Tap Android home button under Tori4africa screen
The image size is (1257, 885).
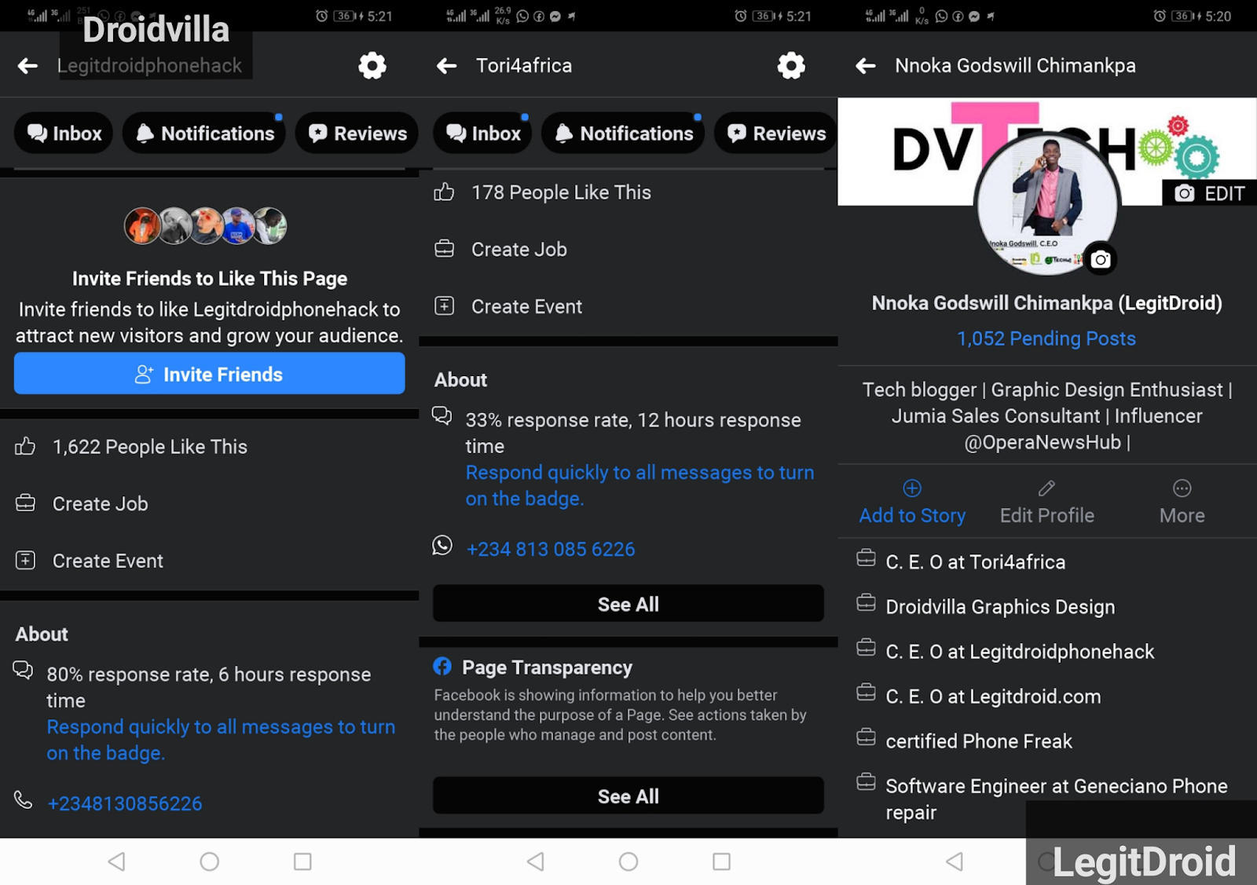coord(628,861)
